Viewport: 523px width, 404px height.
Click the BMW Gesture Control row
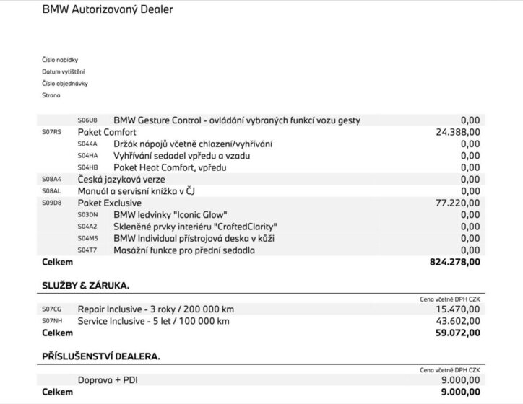tap(237, 120)
